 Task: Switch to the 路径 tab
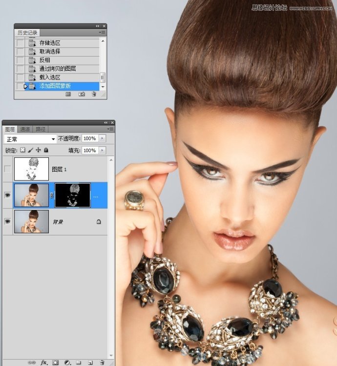click(x=41, y=129)
